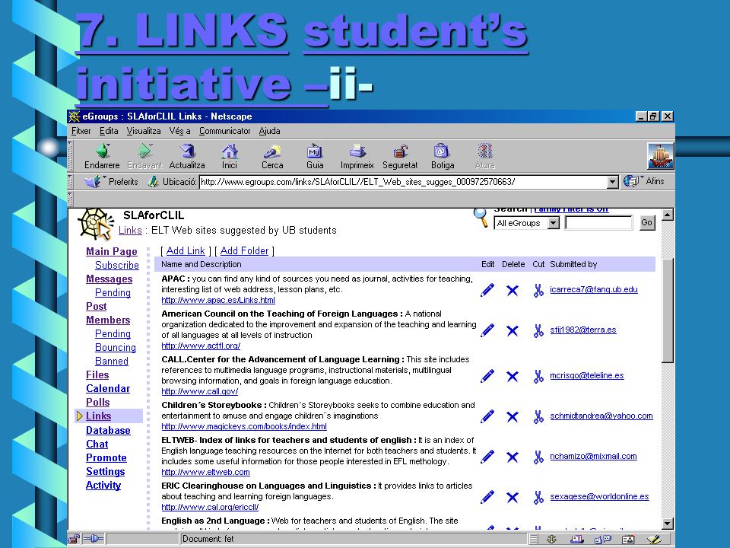Edit the APAC link with pencil icon

coord(487,290)
